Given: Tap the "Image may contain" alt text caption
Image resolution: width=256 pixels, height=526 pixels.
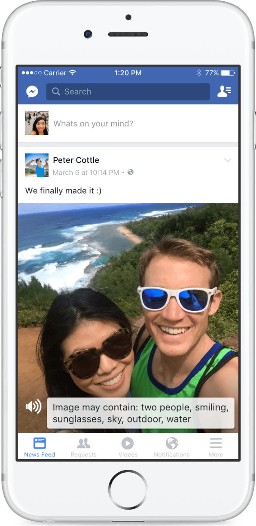Looking at the screenshot, I should pyautogui.click(x=141, y=413).
